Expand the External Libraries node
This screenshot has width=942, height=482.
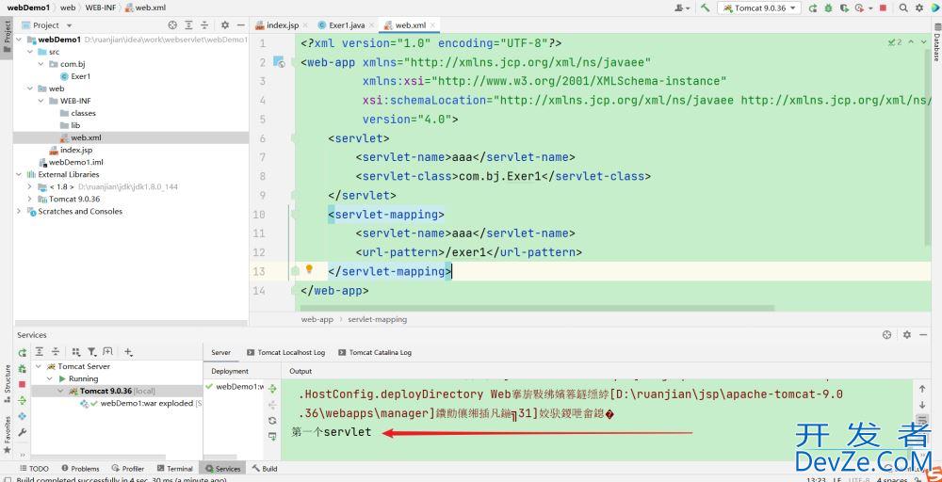click(20, 175)
